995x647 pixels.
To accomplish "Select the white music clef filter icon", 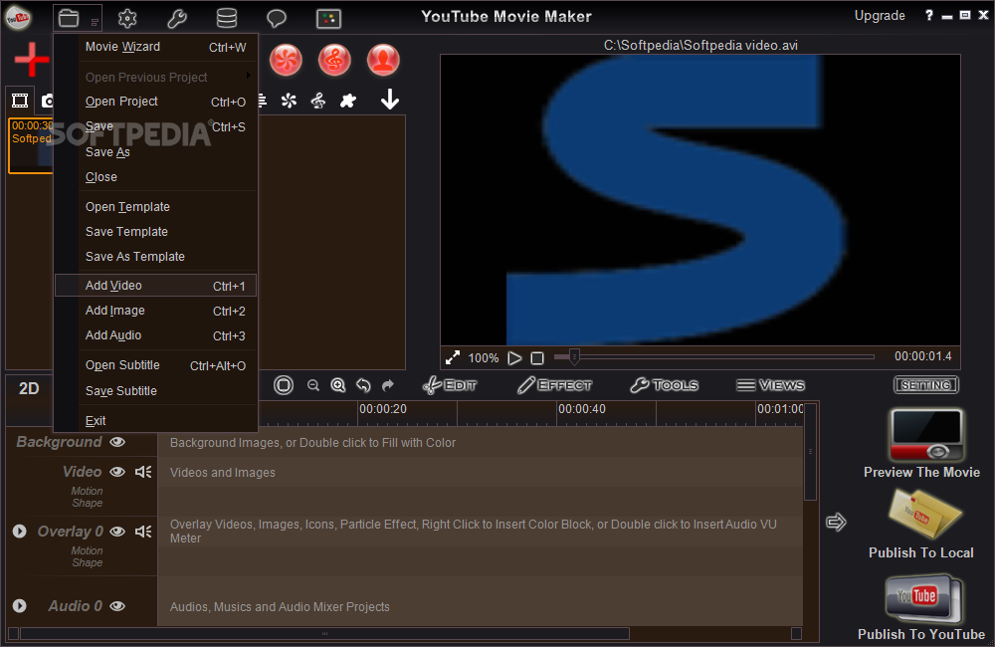I will pyautogui.click(x=318, y=101).
